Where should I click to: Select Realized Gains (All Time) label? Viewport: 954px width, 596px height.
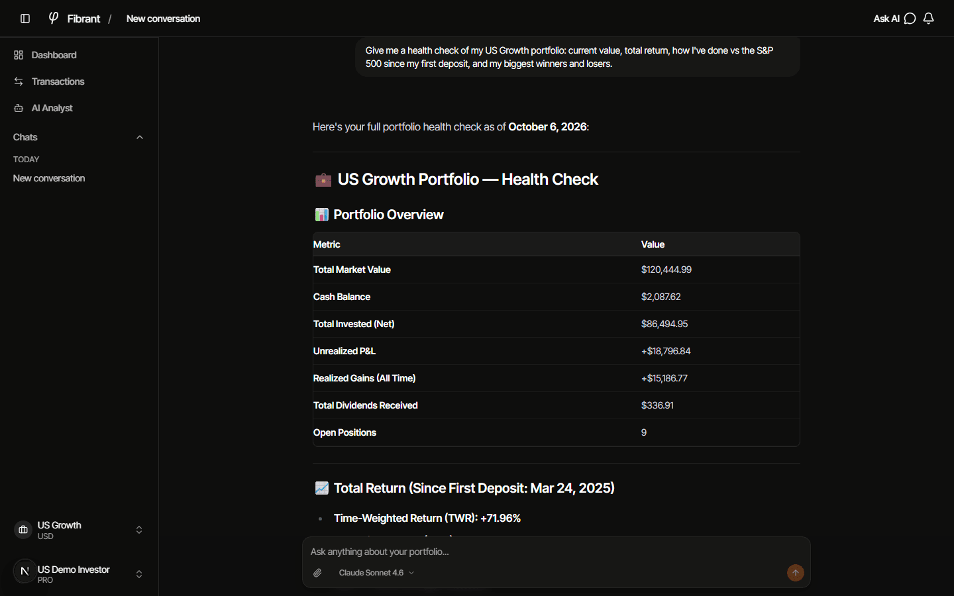click(364, 378)
